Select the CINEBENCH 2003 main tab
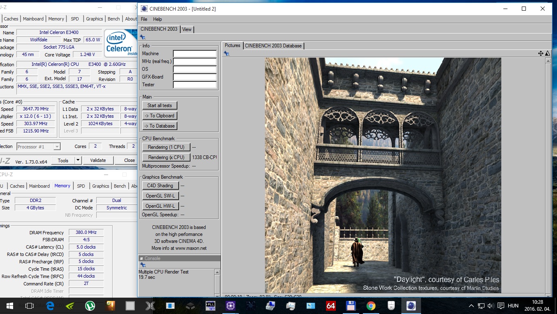This screenshot has height=314, width=557. tap(159, 29)
